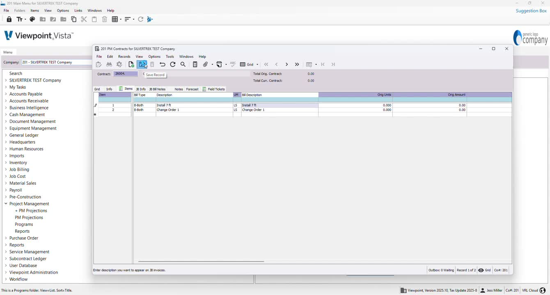Expand the Payroll tree node

[6, 190]
